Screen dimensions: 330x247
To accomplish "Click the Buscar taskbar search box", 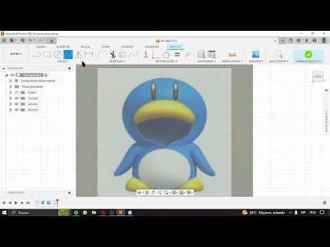I will click(34, 213).
